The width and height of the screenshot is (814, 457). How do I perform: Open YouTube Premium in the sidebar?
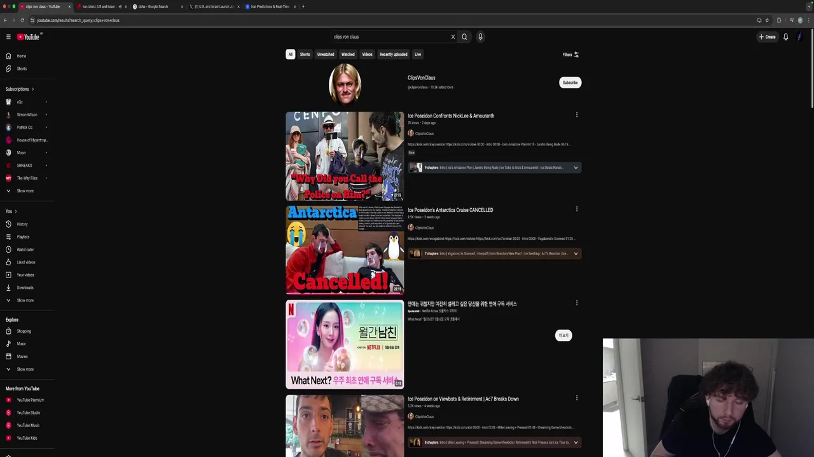point(29,400)
